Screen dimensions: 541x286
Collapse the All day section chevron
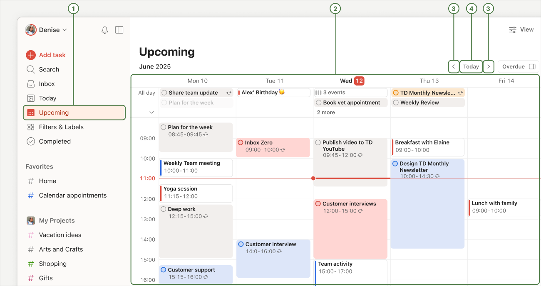pyautogui.click(x=151, y=112)
